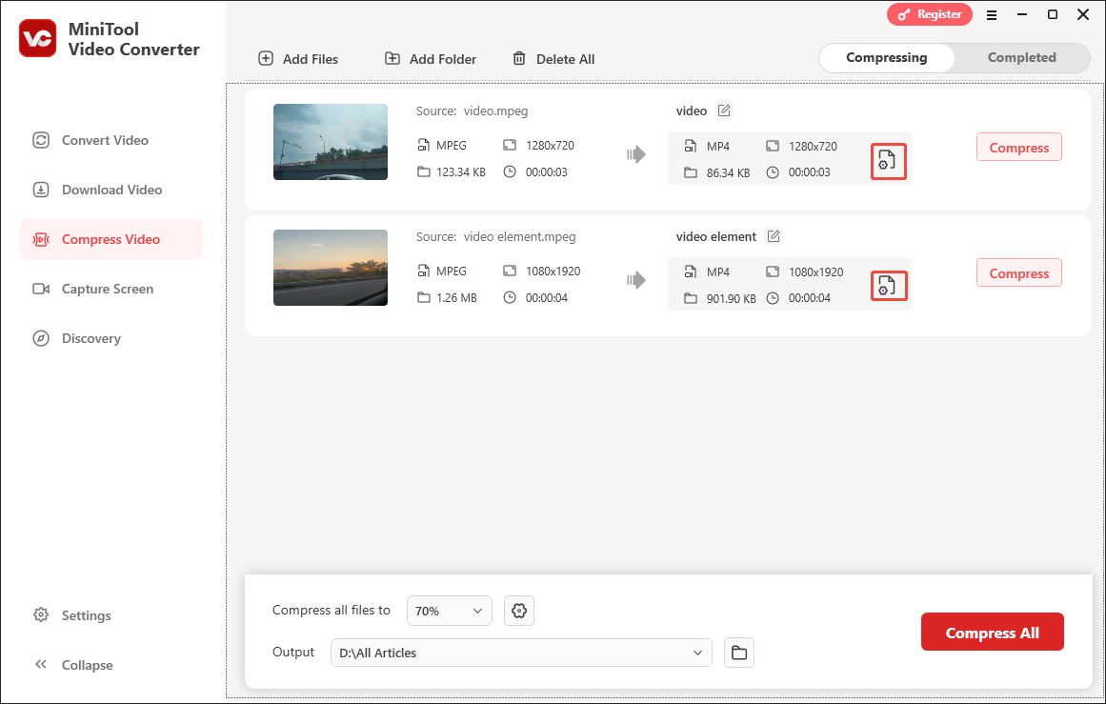The height and width of the screenshot is (704, 1106).
Task: Open settings icon for video element output
Action: click(887, 286)
